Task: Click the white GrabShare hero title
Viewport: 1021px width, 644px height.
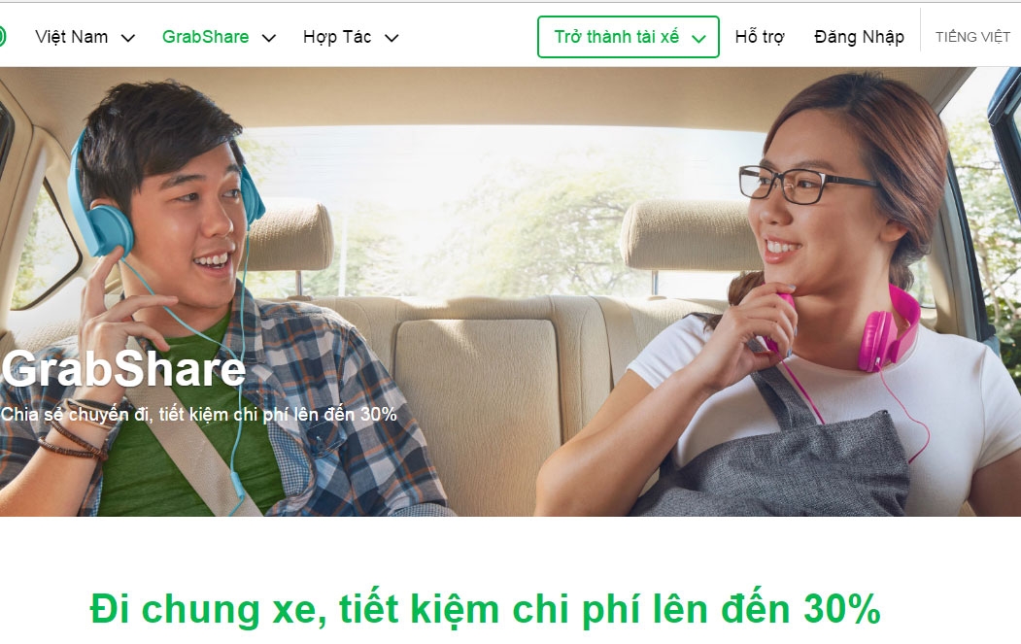Action: [x=123, y=369]
